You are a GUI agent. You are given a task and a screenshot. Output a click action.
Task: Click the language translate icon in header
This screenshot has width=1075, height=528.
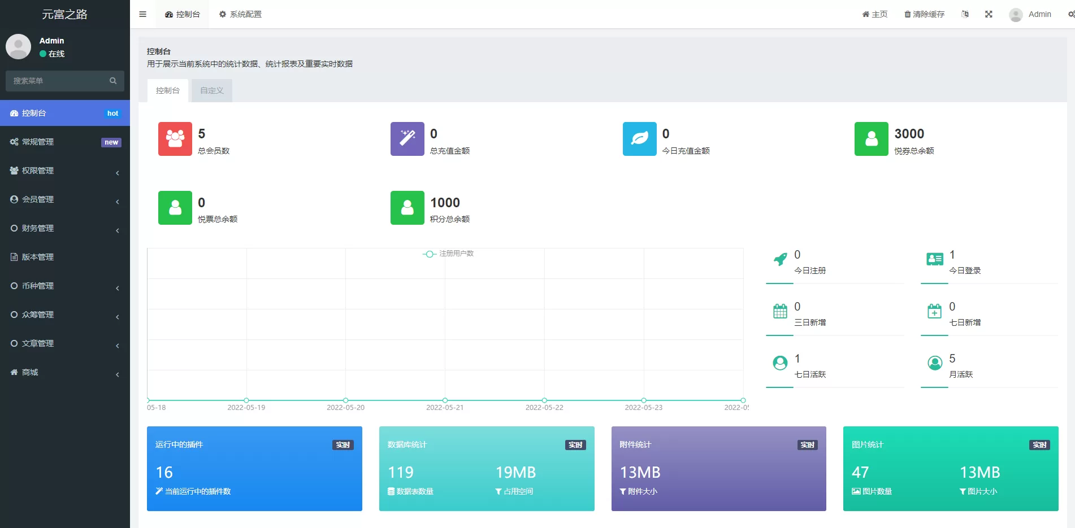pos(965,14)
